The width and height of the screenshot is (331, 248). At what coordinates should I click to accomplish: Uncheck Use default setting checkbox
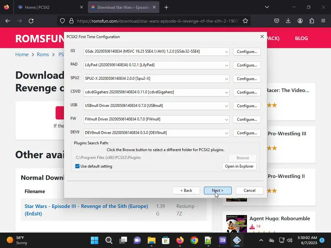pos(77,166)
